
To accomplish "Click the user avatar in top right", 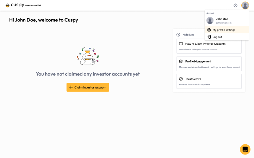I will [245, 6].
